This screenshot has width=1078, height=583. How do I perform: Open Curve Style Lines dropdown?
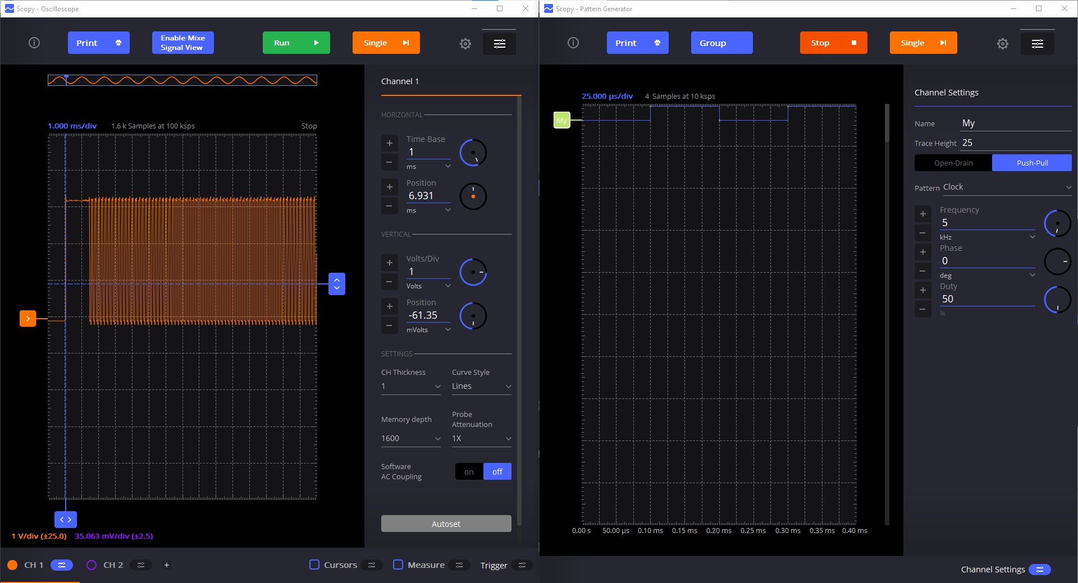point(482,387)
